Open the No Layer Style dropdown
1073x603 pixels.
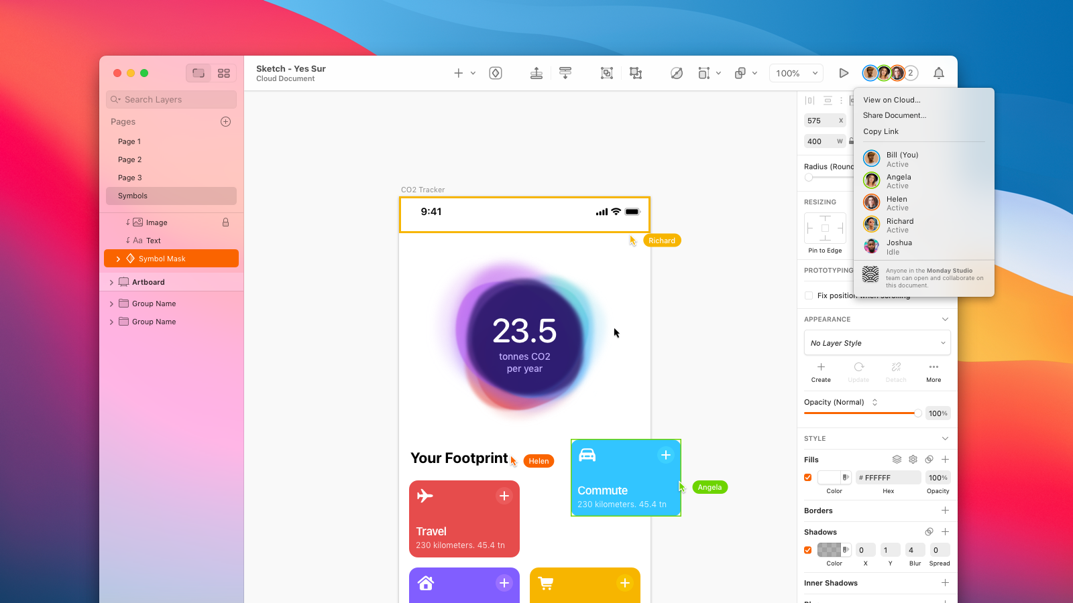point(877,343)
